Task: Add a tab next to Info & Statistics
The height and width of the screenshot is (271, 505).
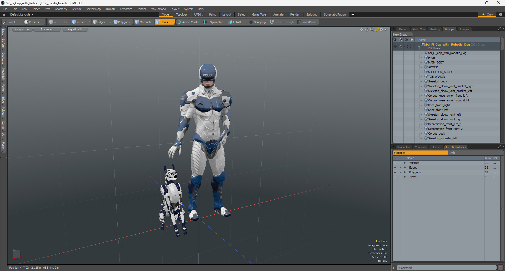Action: point(470,147)
